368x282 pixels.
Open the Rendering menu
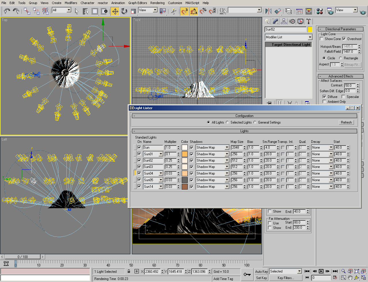click(158, 3)
